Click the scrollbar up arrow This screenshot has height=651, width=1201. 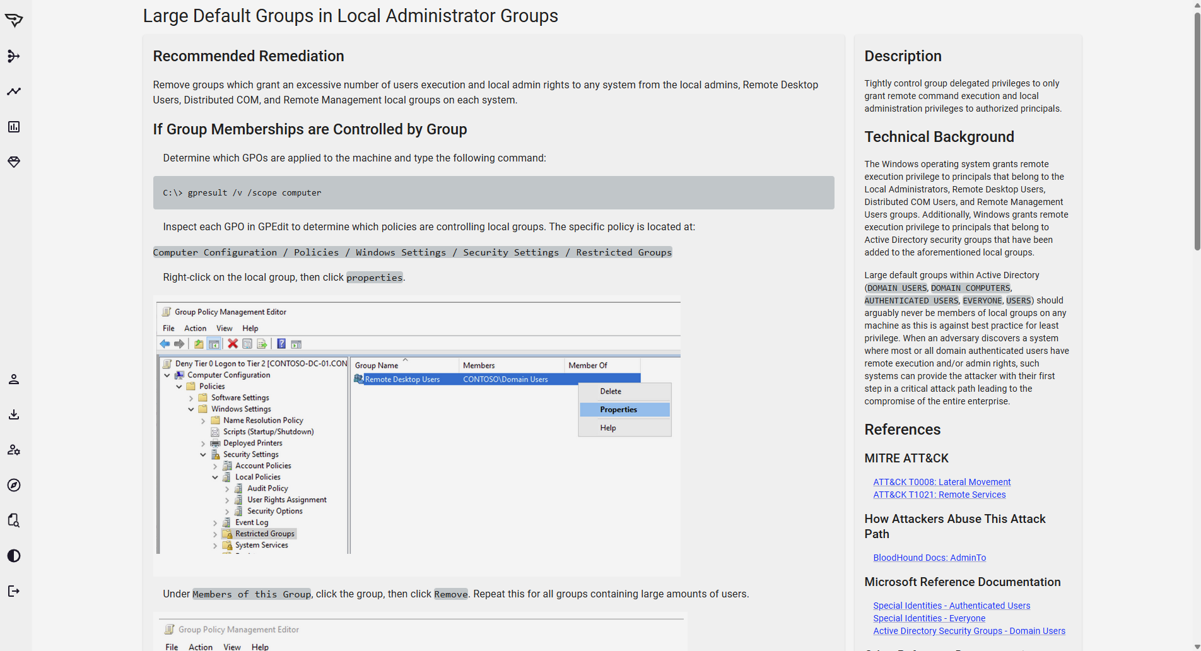(x=1197, y=4)
